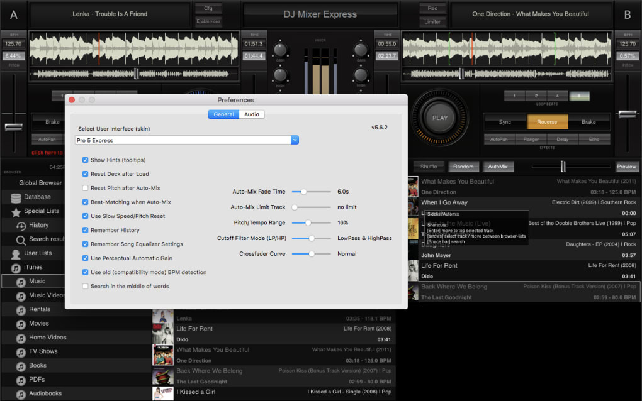Click Sync on deck B

[505, 122]
